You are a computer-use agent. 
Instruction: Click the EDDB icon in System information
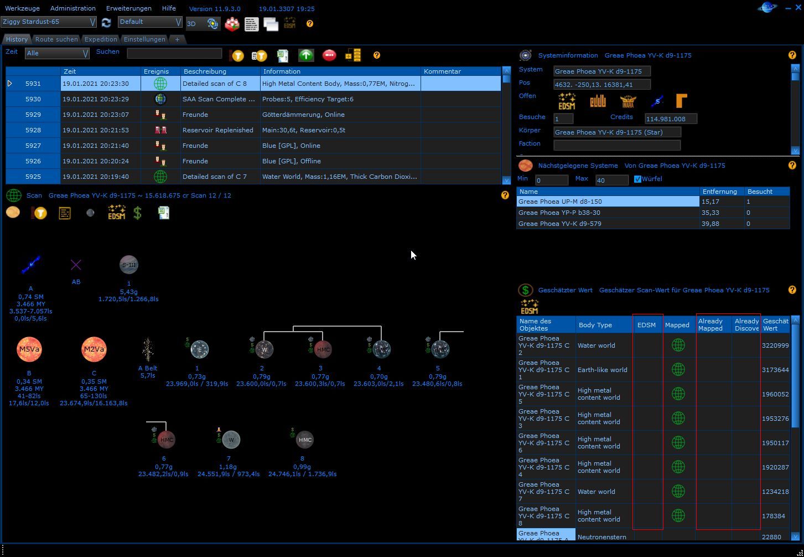tap(598, 101)
